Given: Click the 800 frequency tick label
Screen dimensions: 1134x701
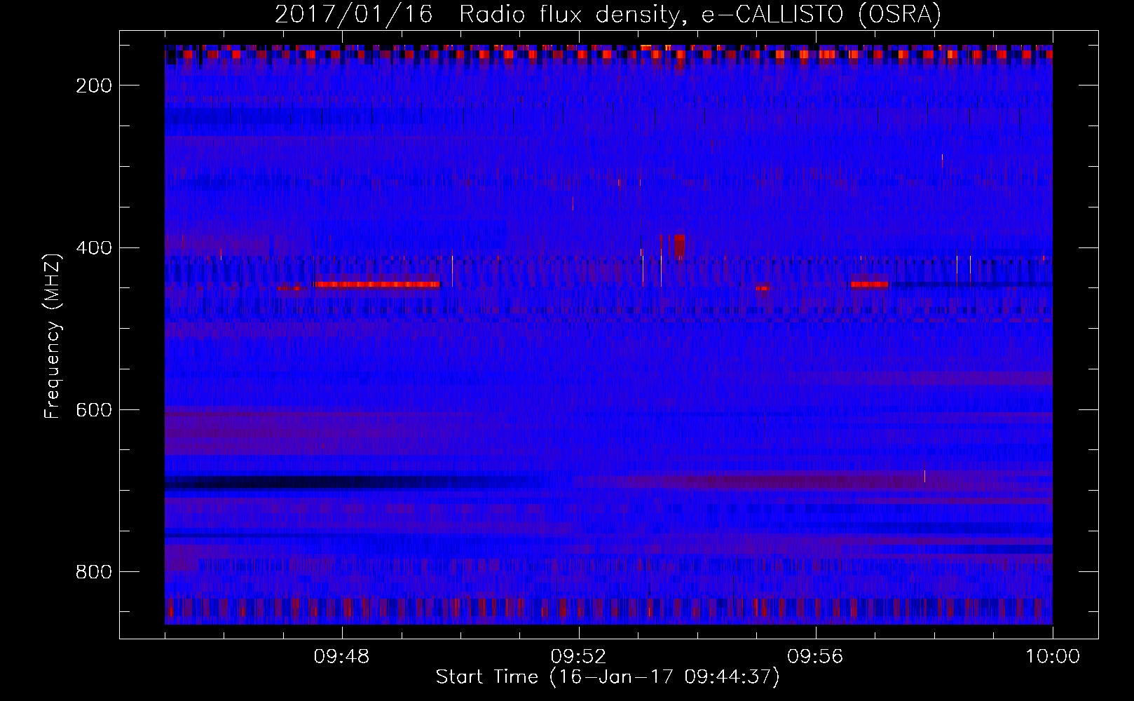Looking at the screenshot, I should (94, 572).
